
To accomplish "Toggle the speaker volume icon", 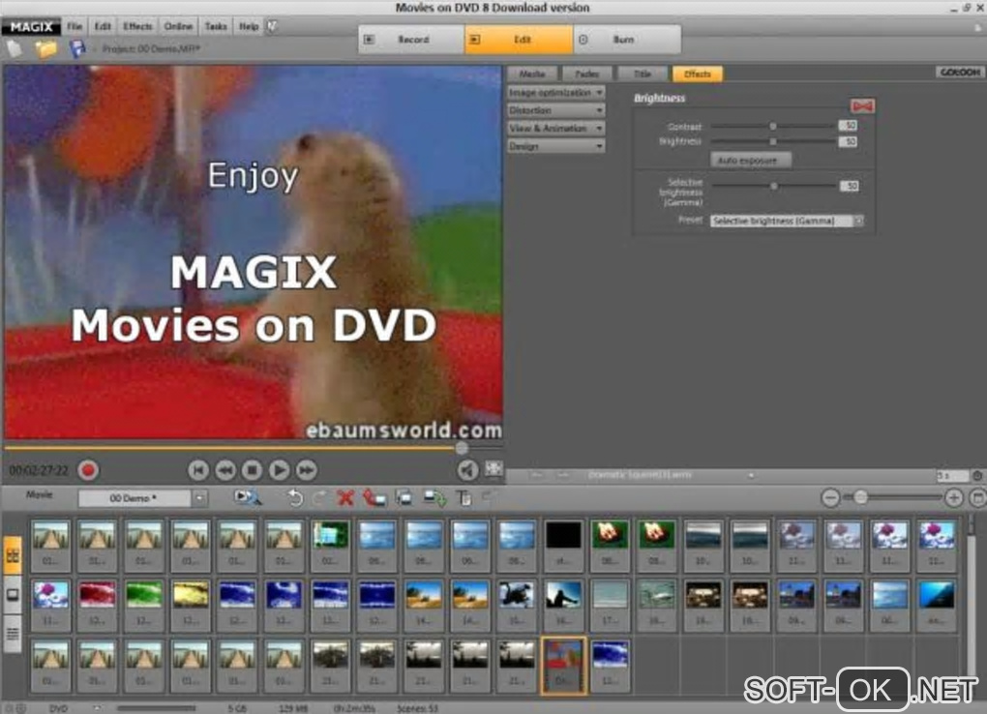I will tap(467, 469).
